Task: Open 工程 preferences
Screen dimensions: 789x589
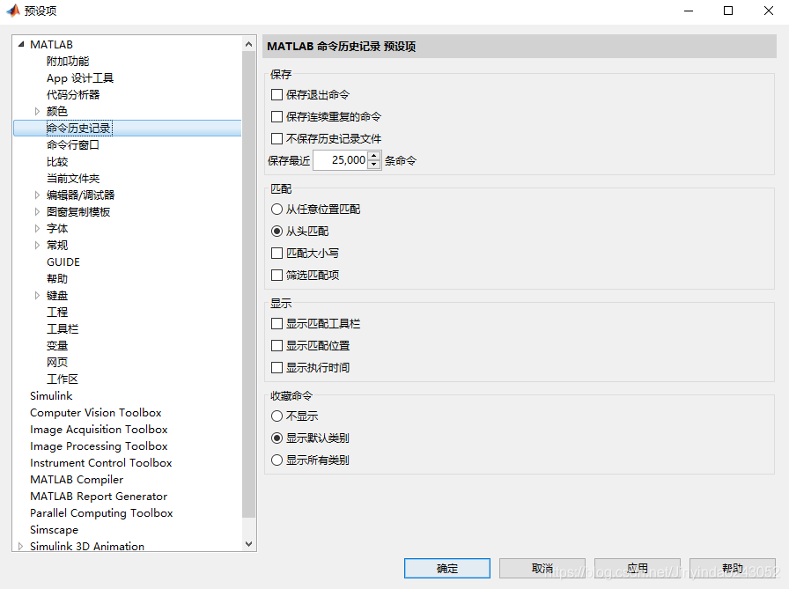Action: [x=57, y=313]
